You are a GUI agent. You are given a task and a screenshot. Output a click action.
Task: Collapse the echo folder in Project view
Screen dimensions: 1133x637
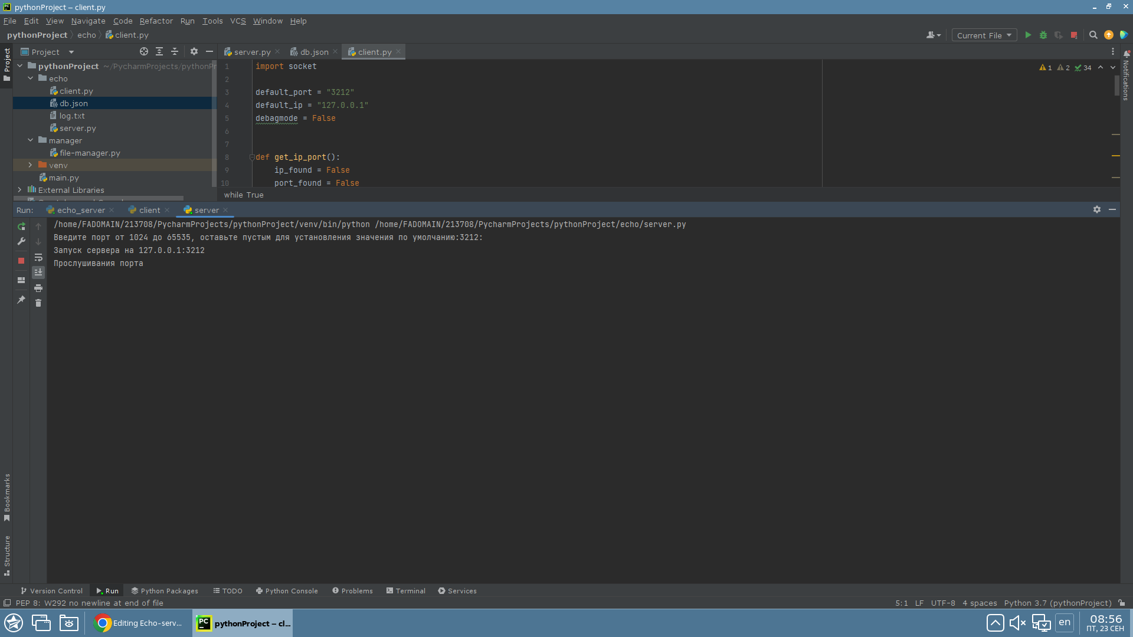[31, 78]
